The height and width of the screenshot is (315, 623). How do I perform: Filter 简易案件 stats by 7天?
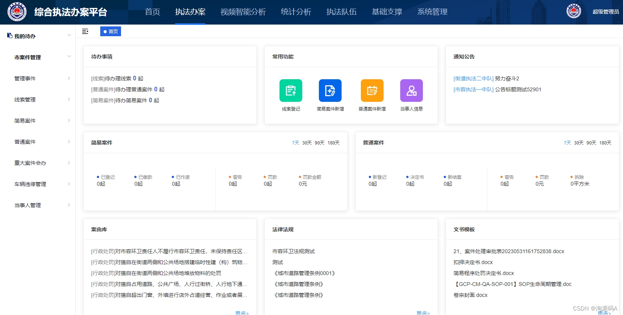295,143
